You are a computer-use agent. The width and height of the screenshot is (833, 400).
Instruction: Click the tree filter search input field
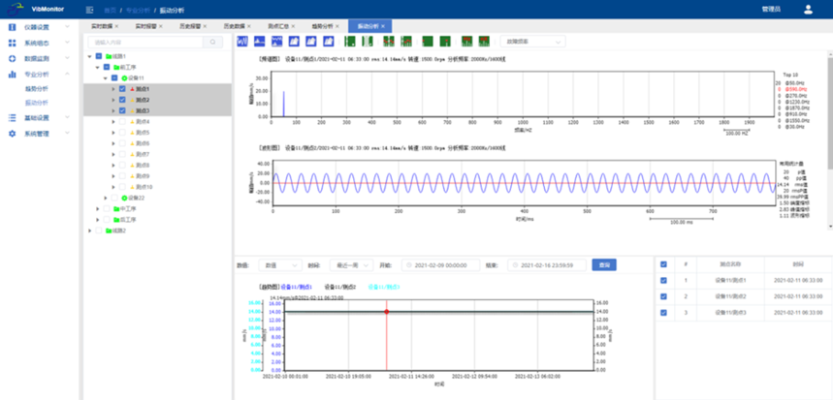point(145,42)
